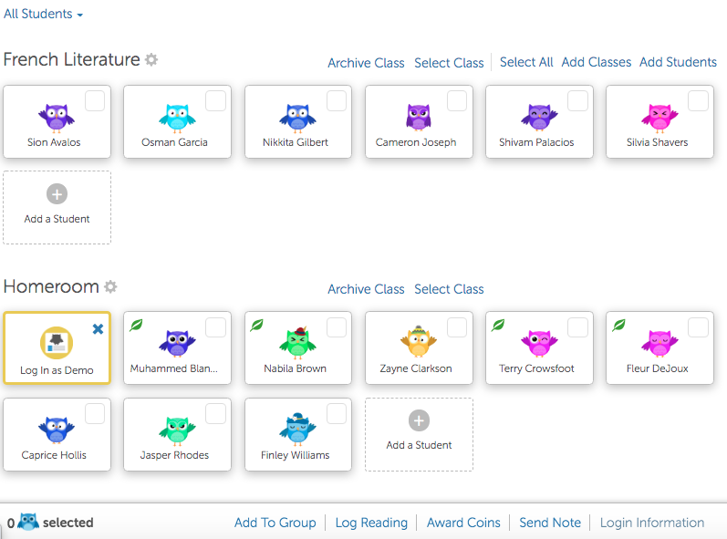Viewport: 727px width, 539px height.
Task: Click the Log In as Demo icon
Action: 57,342
